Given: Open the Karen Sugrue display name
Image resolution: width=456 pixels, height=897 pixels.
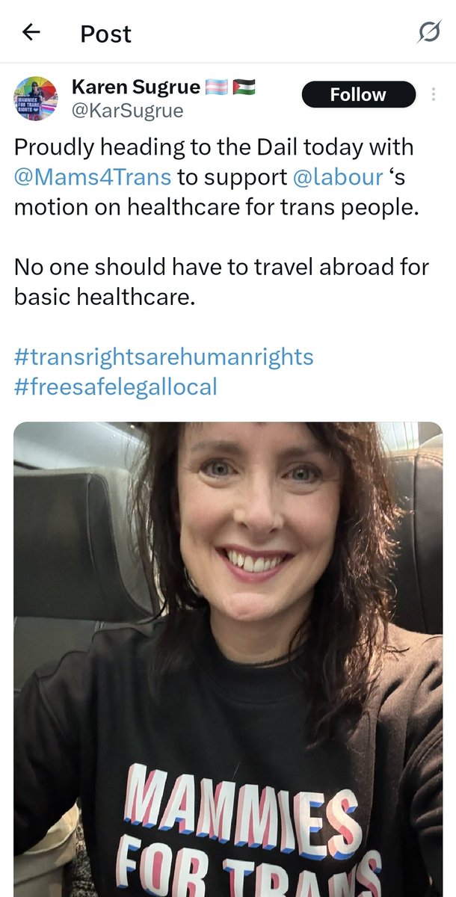Looking at the screenshot, I should tap(135, 87).
